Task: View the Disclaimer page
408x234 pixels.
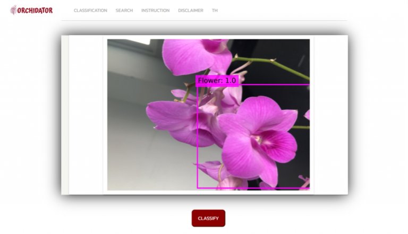Action: [x=190, y=11]
